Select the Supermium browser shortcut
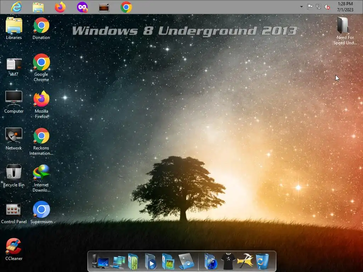 pyautogui.click(x=41, y=212)
